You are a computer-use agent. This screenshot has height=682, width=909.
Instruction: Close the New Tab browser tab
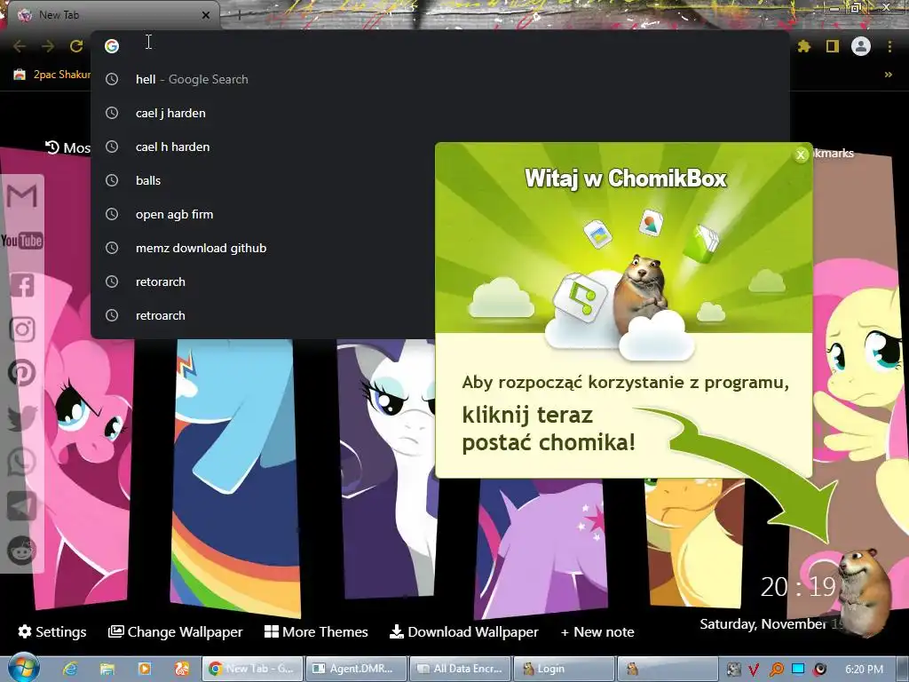(206, 15)
